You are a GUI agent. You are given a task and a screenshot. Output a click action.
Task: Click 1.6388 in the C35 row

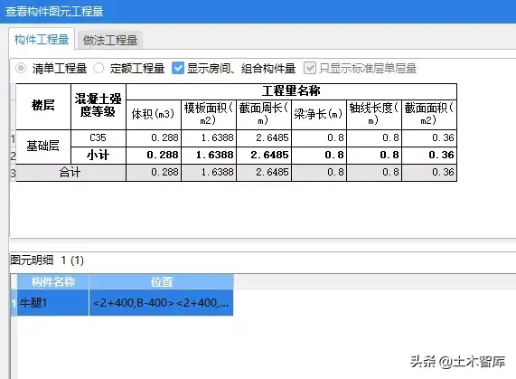[209, 138]
